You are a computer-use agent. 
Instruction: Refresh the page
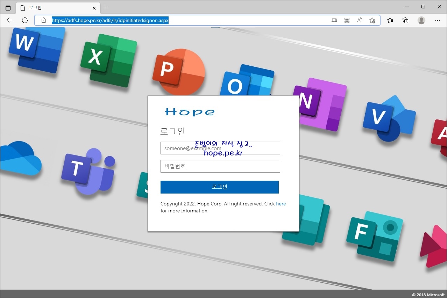[x=25, y=20]
